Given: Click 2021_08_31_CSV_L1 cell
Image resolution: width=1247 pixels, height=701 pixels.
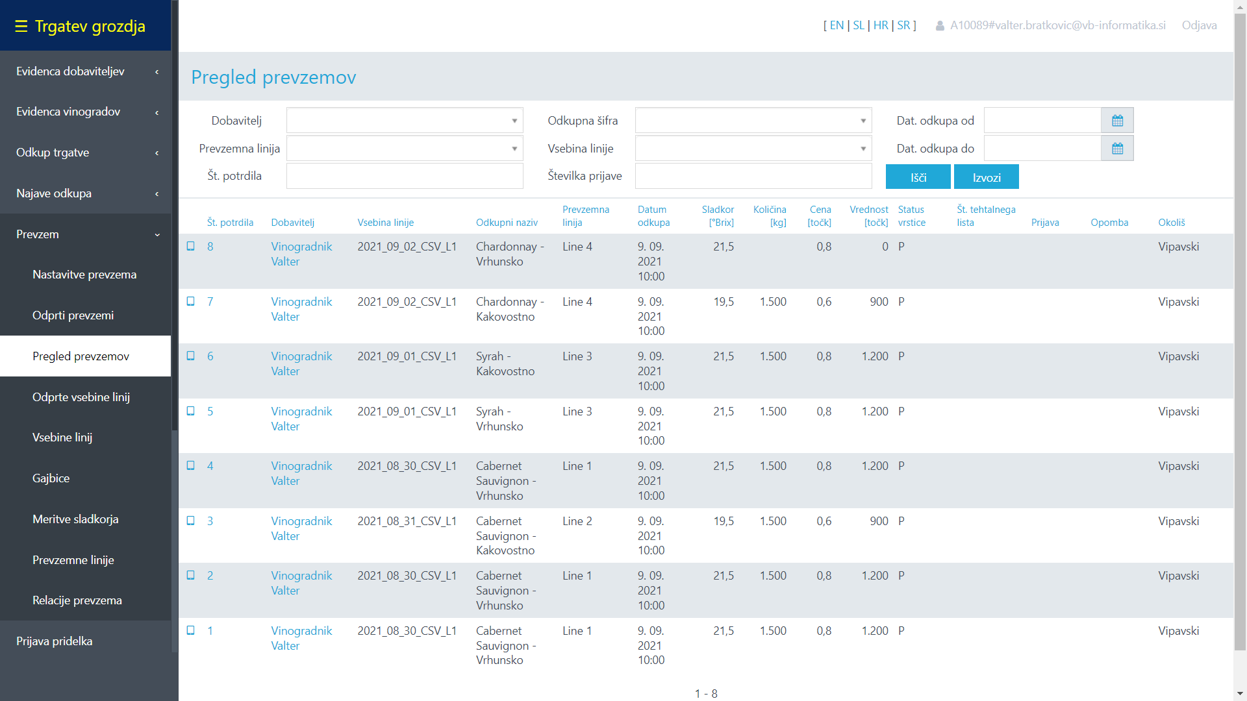Looking at the screenshot, I should [x=407, y=521].
